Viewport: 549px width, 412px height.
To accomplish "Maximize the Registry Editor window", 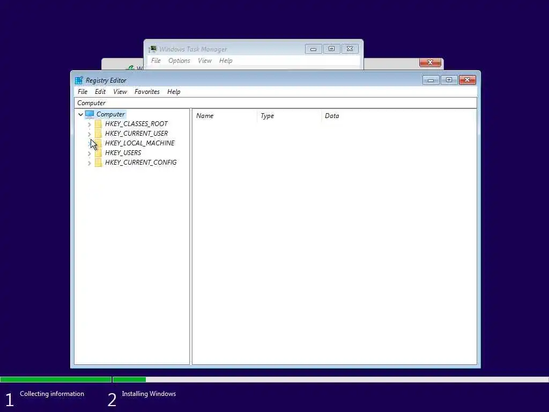I will pos(449,80).
